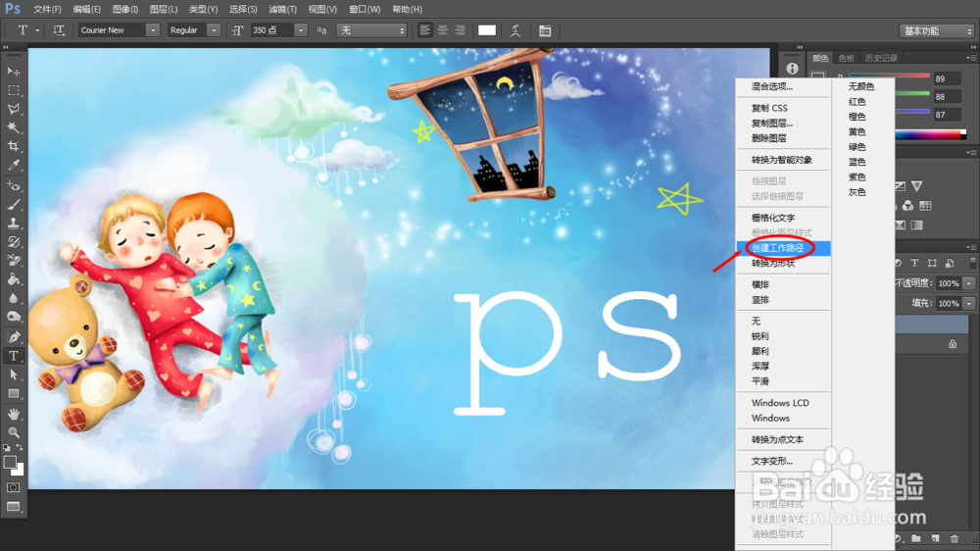Set center text alignment
980x551 pixels.
pyautogui.click(x=443, y=30)
